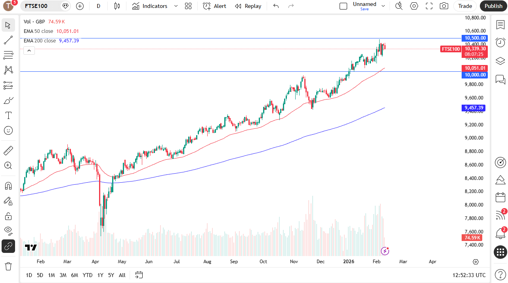The image size is (508, 283).
Task: Select the cursor arrow tool
Action: 8,25
